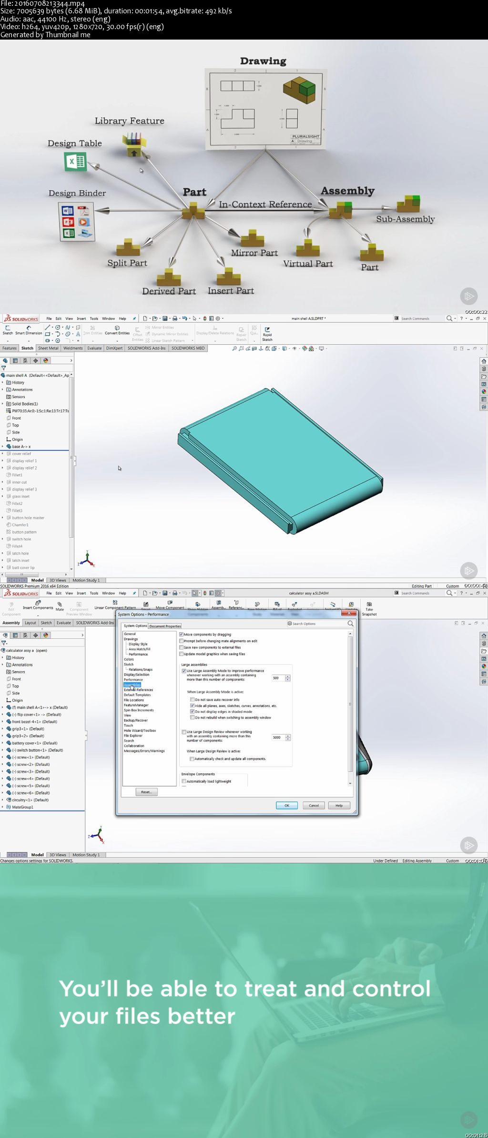
Task: Expand FeatureManager panel chevron in part window
Action: (x=71, y=360)
